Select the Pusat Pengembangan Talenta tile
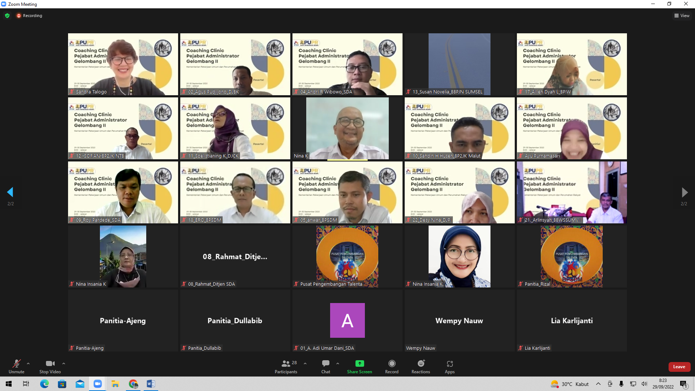The width and height of the screenshot is (695, 391). (x=347, y=256)
